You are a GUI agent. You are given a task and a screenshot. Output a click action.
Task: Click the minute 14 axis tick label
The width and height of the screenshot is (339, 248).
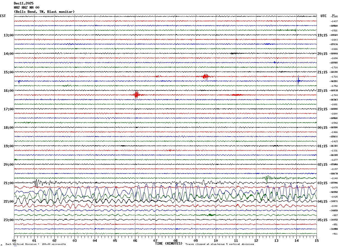click(297, 240)
